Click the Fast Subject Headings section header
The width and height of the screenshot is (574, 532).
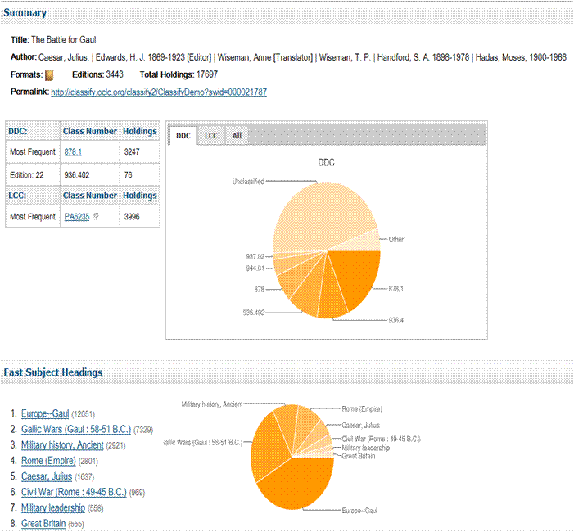pyautogui.click(x=53, y=372)
